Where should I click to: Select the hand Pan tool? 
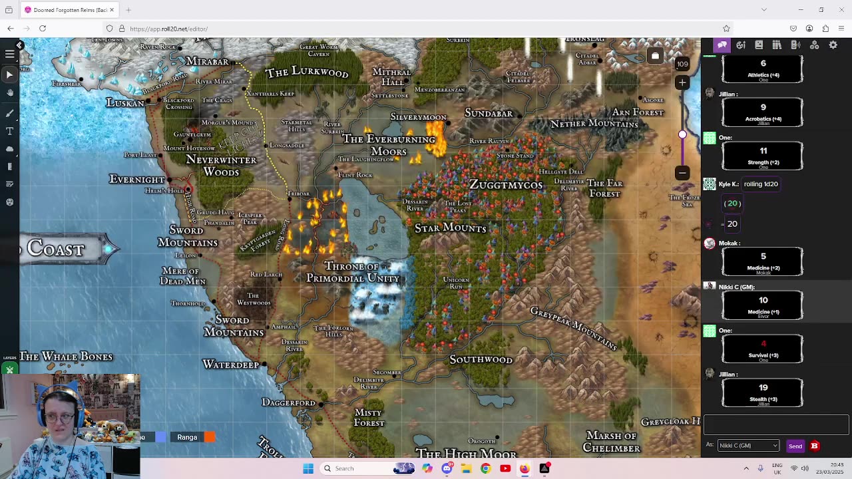pos(9,94)
